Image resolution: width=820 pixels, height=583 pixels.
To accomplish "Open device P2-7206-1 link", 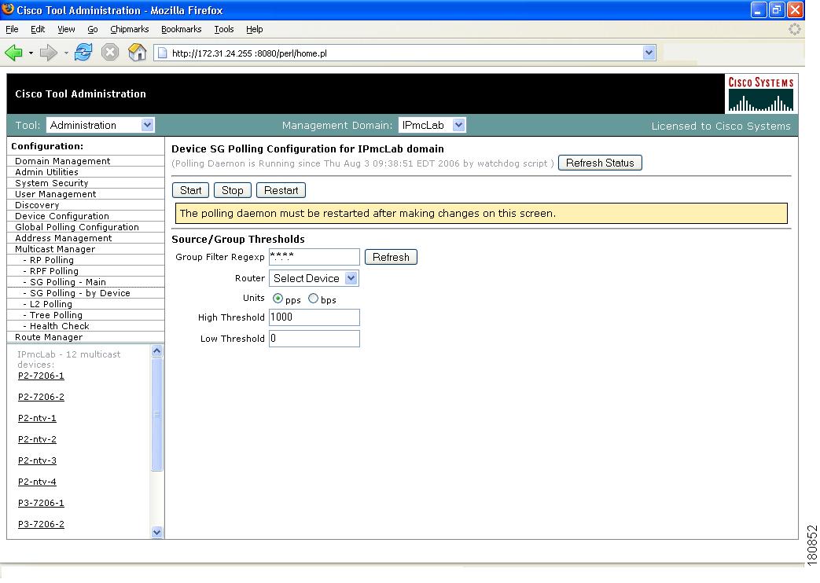I will click(41, 376).
